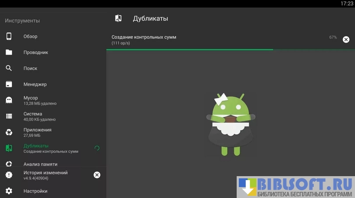Click the Дубликаты icon in the header bar
The height and width of the screenshot is (198, 355).
click(118, 18)
